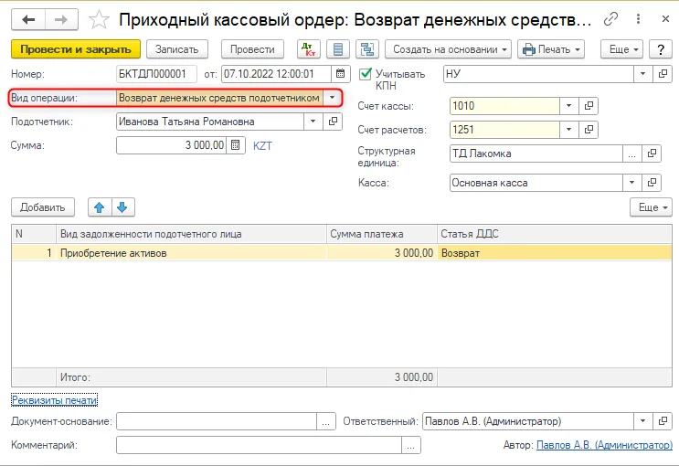This screenshot has height=466, width=679.
Task: Go back with the left arrow button
Action: [x=28, y=19]
